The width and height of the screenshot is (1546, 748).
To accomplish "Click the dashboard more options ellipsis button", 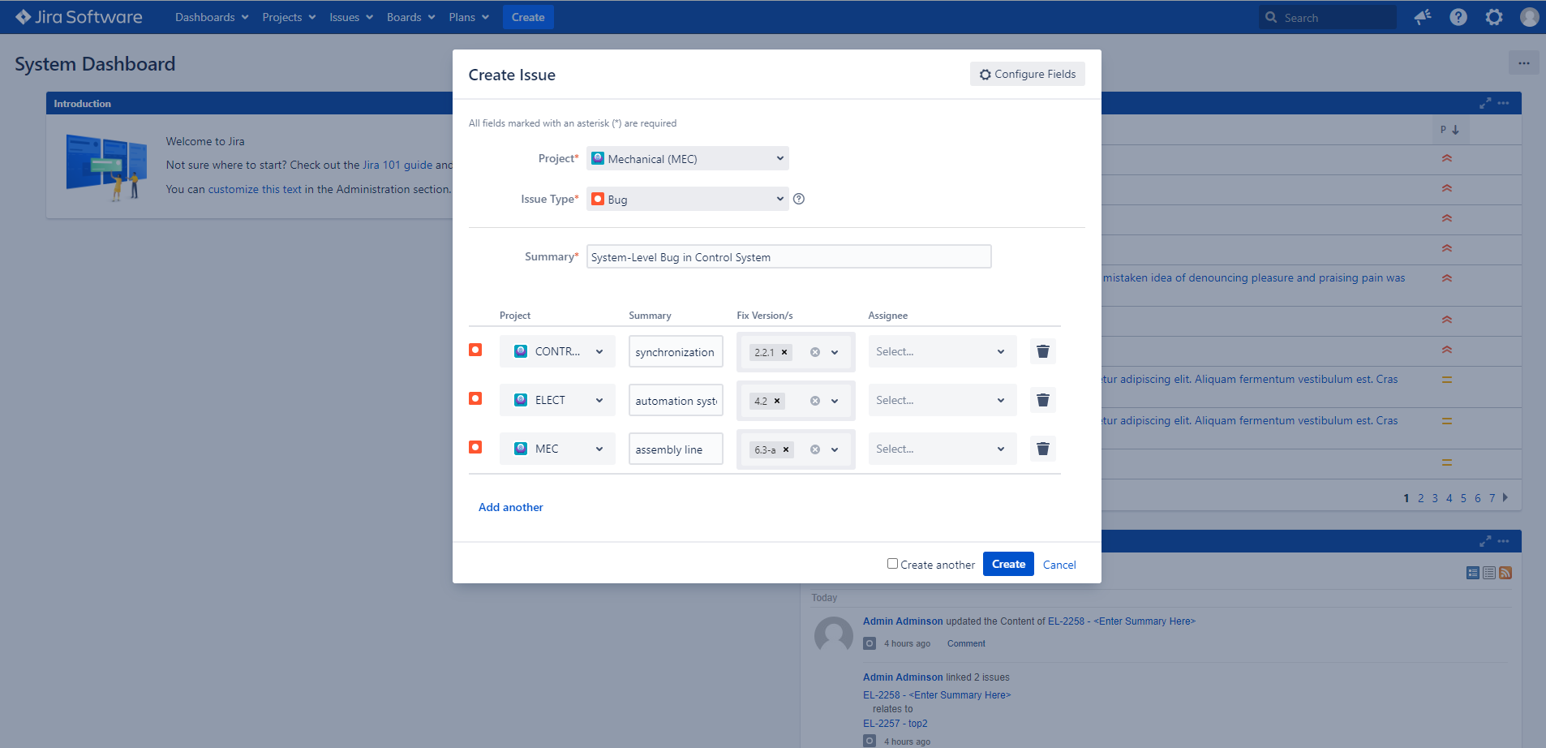I will pyautogui.click(x=1524, y=63).
